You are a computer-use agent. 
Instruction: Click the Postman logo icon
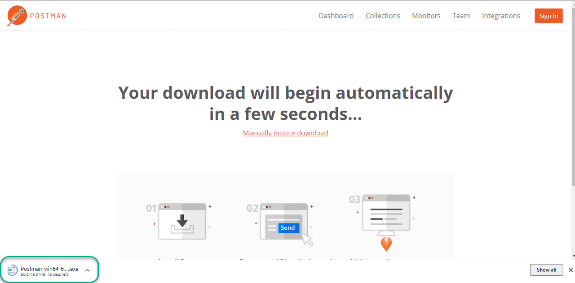(17, 16)
